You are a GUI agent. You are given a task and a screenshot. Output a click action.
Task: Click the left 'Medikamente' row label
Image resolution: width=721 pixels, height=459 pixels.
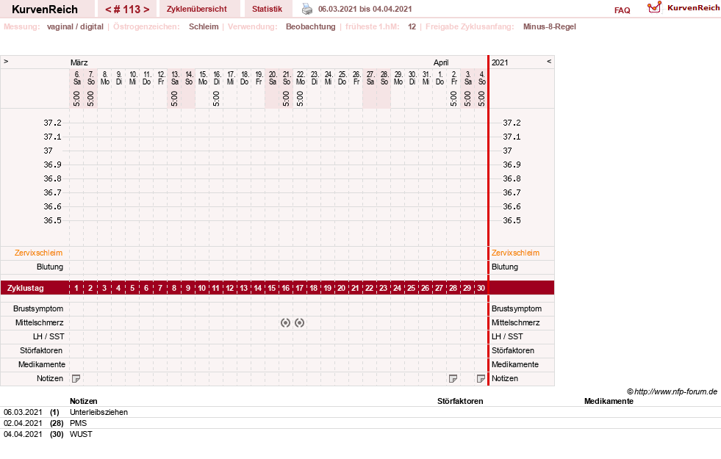pyautogui.click(x=42, y=364)
